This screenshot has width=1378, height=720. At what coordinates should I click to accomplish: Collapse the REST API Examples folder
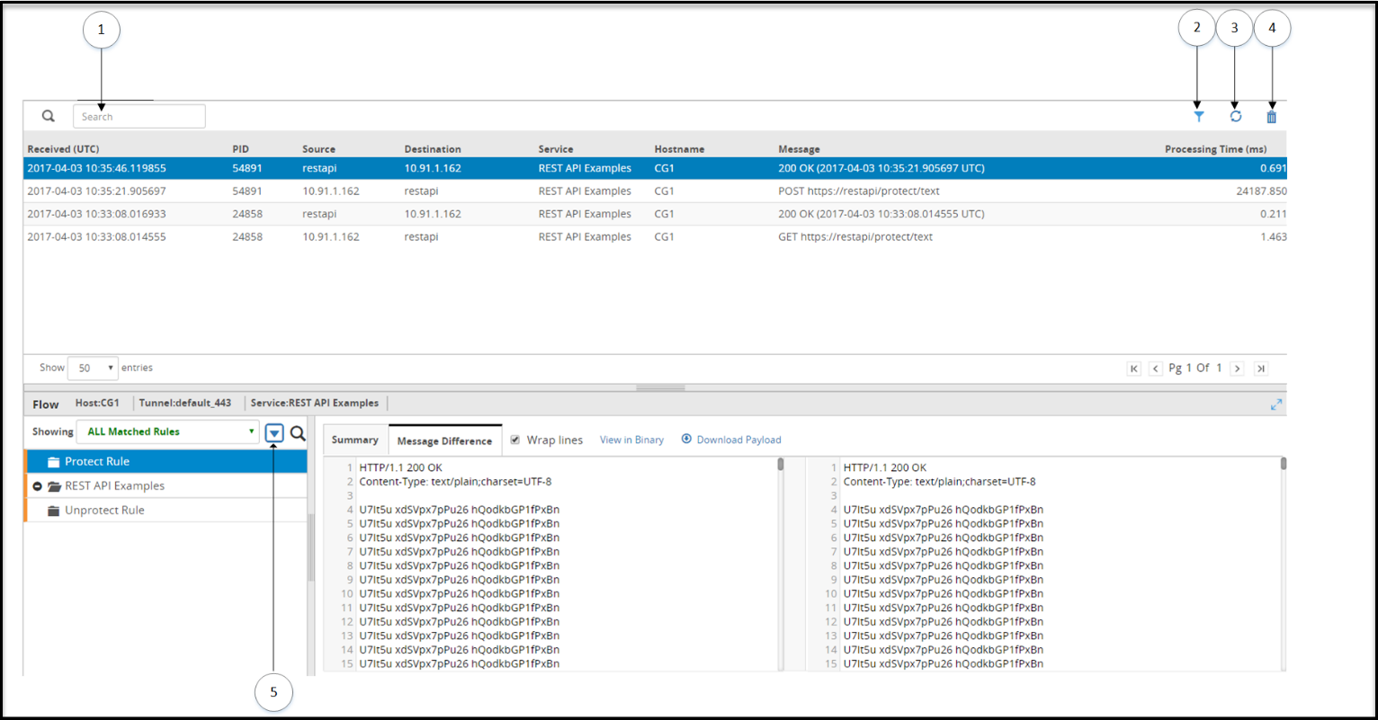[38, 486]
